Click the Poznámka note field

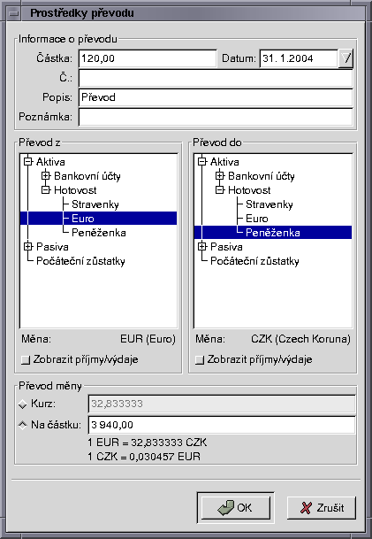pyautogui.click(x=216, y=117)
